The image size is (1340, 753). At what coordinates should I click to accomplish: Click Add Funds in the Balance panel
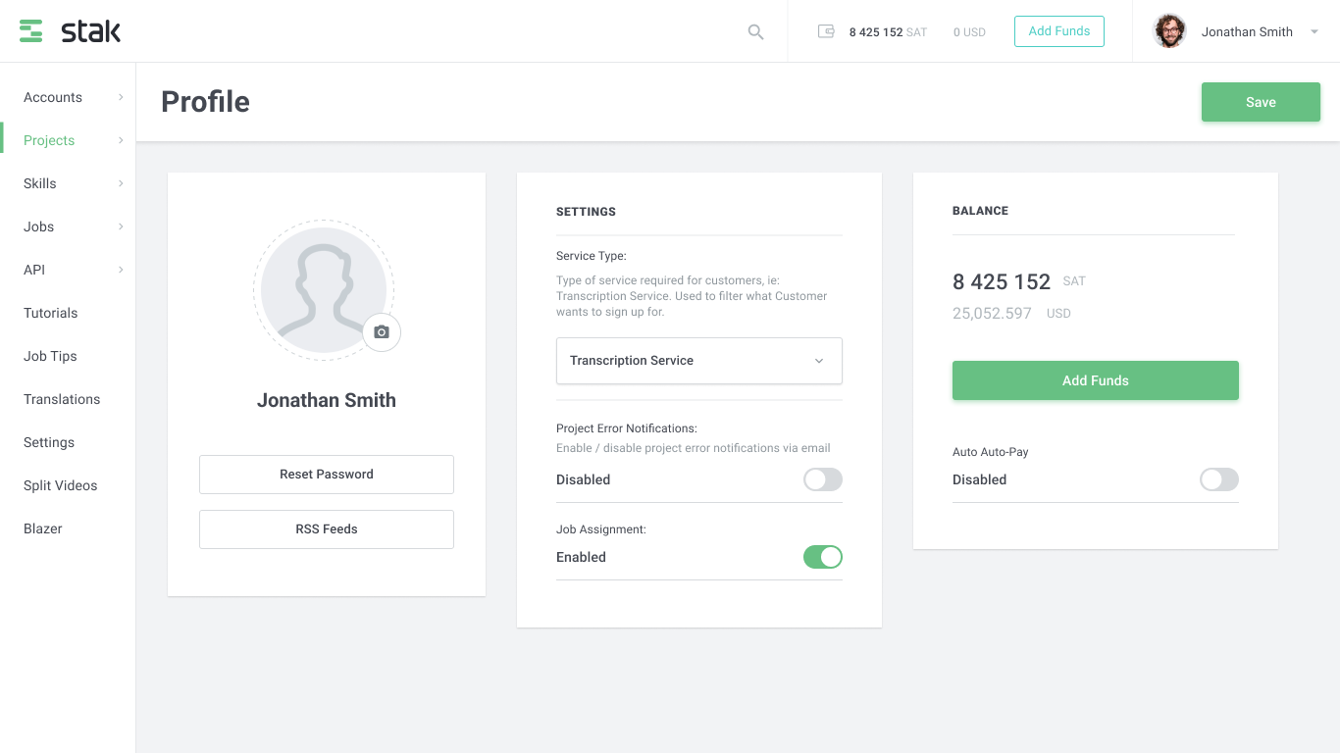pyautogui.click(x=1095, y=380)
